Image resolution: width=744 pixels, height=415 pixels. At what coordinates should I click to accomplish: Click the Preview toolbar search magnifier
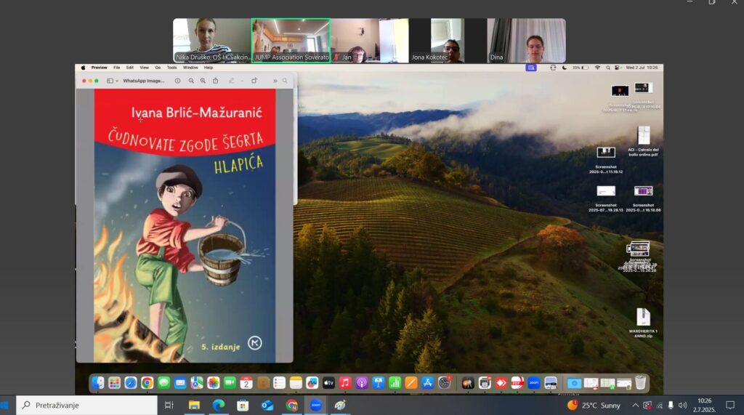coord(285,81)
